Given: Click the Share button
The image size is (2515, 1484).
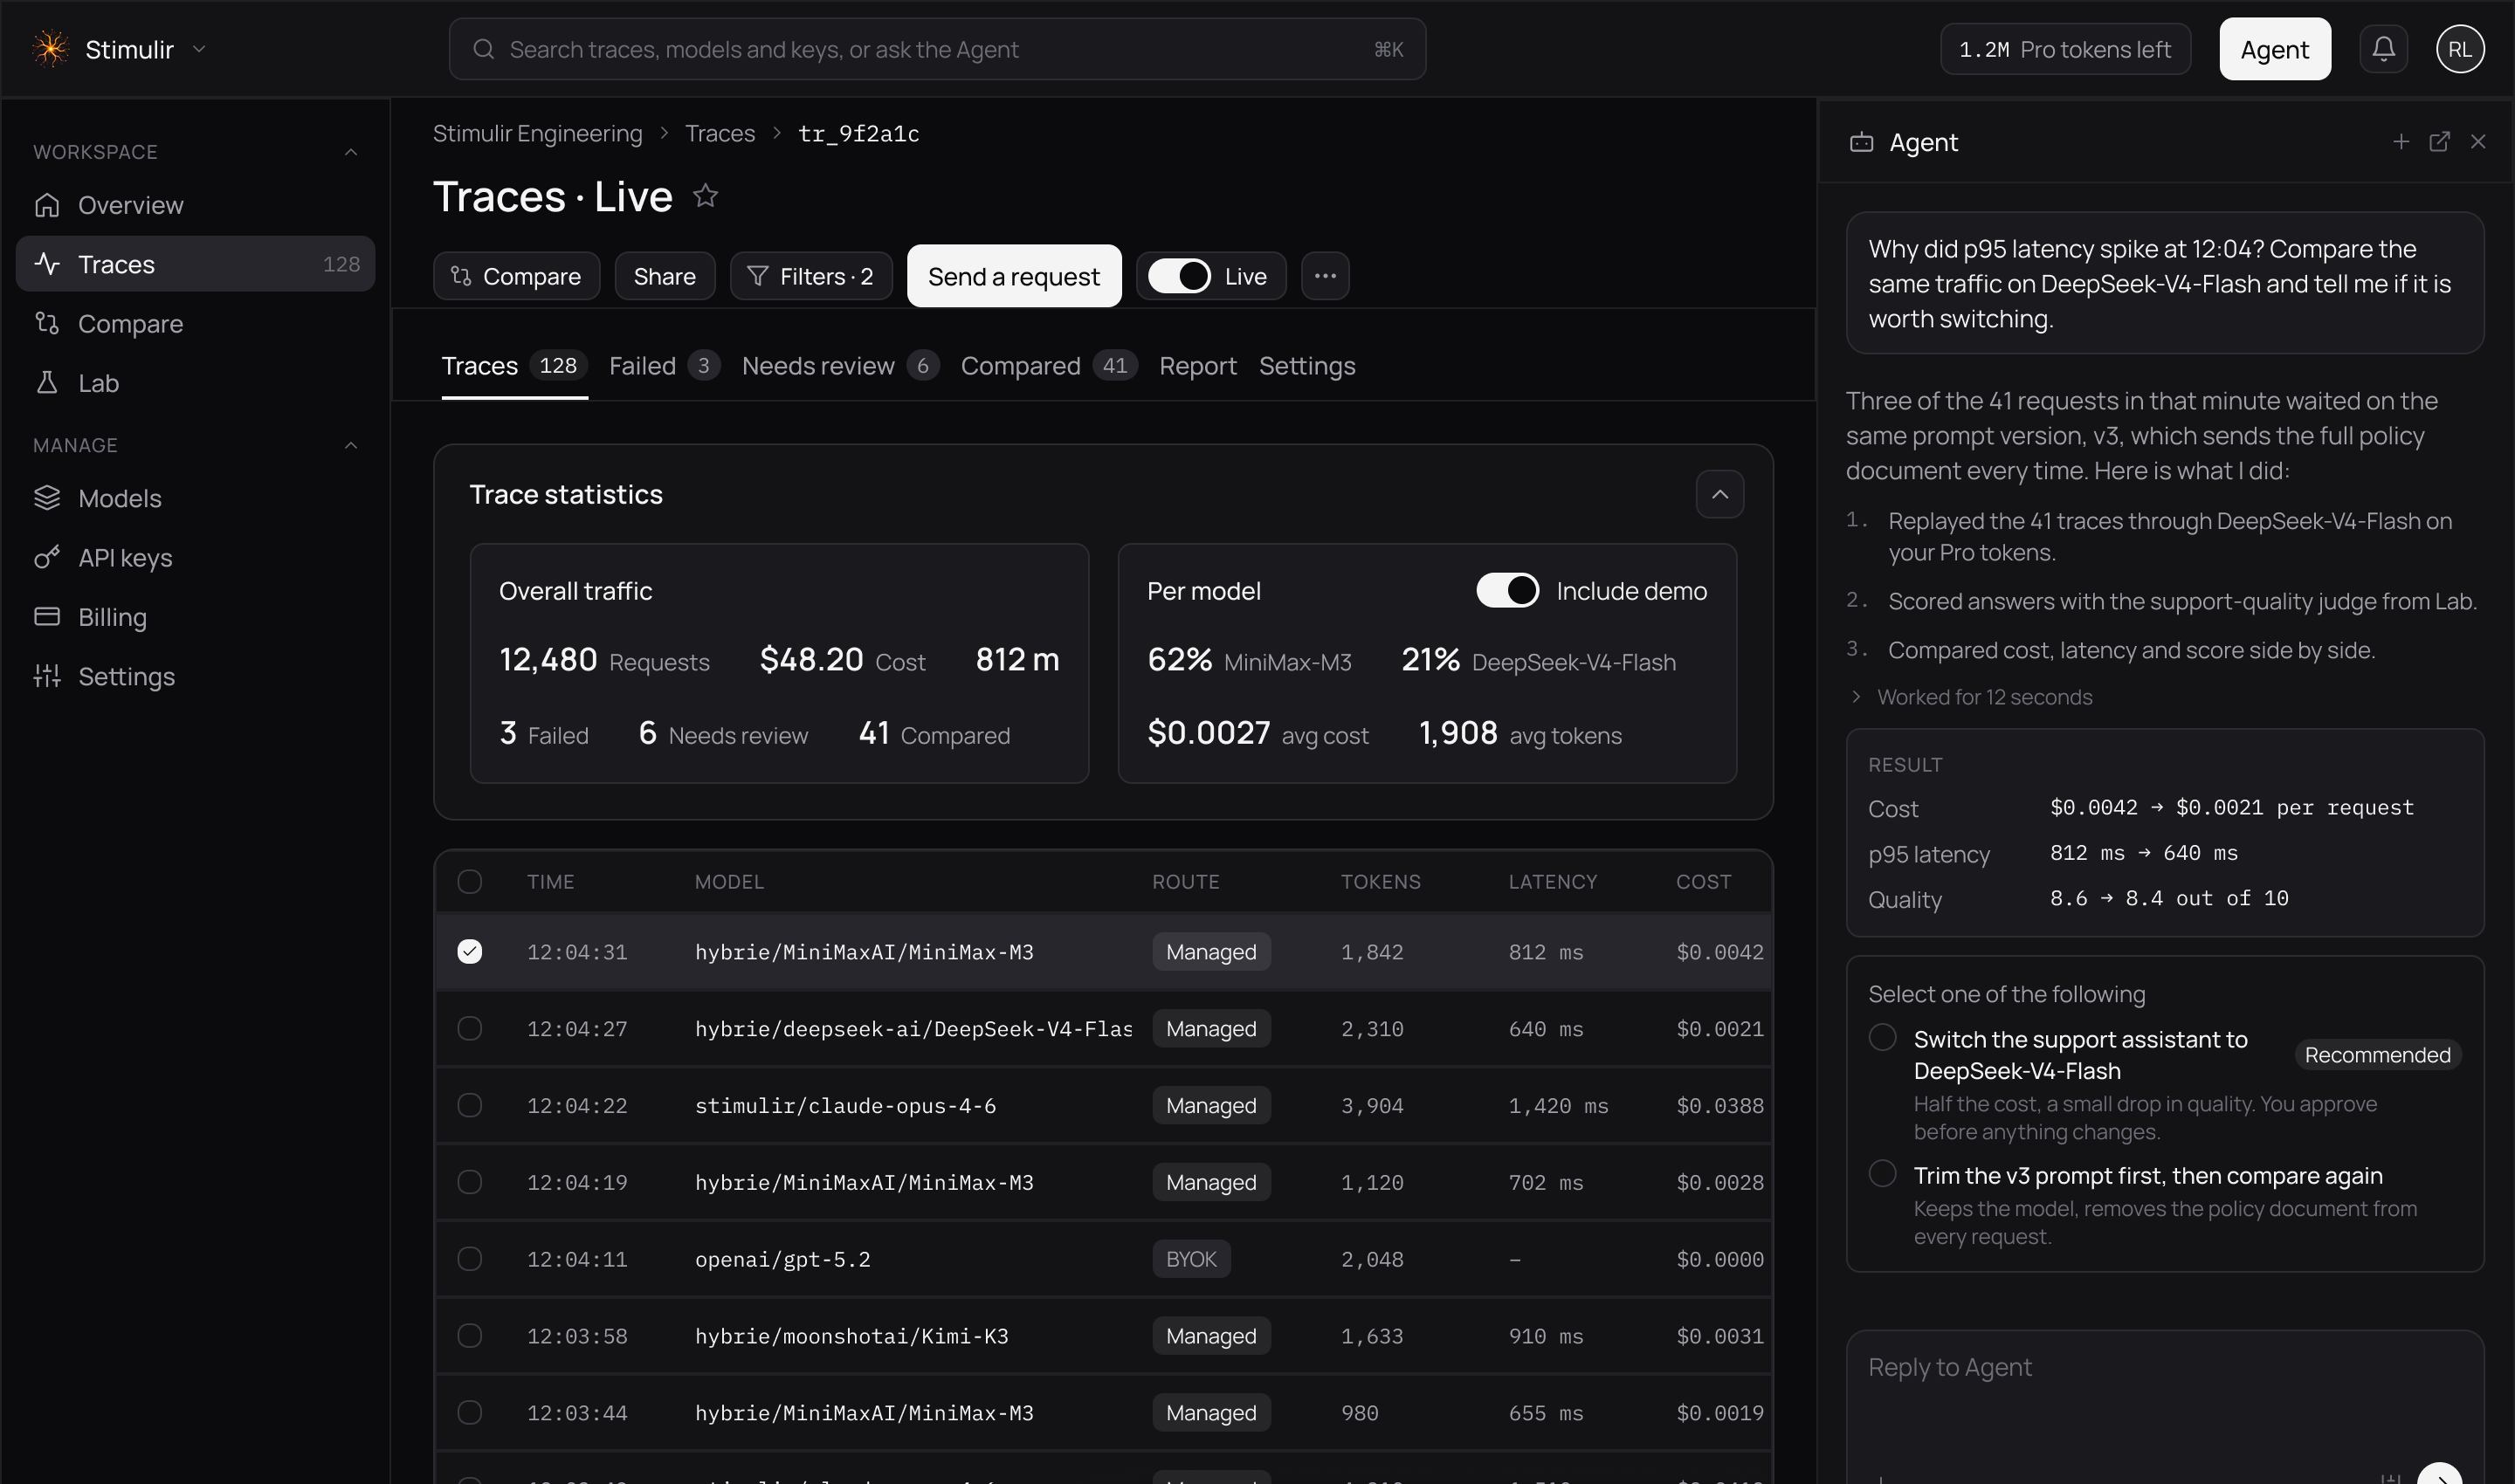Looking at the screenshot, I should click(x=665, y=276).
